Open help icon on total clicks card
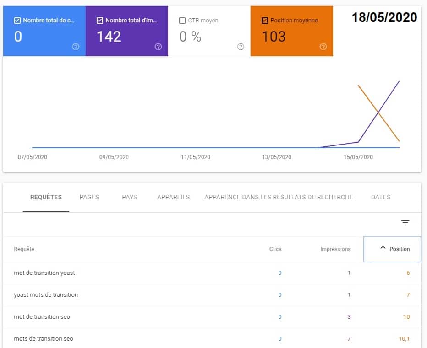The height and width of the screenshot is (348, 427). [x=76, y=47]
